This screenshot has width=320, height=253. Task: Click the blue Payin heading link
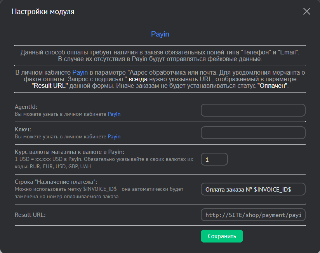click(x=160, y=34)
